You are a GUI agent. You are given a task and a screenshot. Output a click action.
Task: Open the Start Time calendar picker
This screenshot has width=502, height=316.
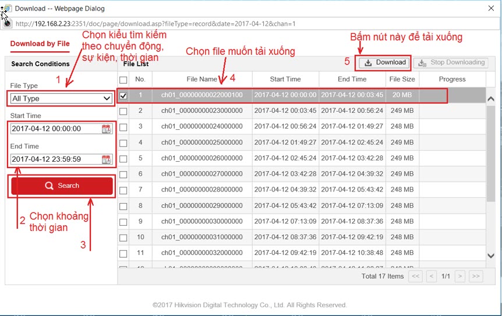[x=107, y=129]
